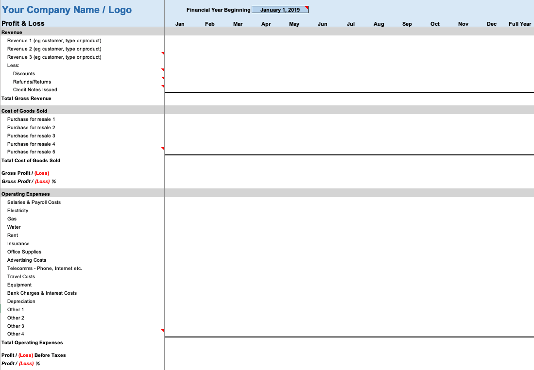Select the Revenue section header cell
The image size is (534, 370).
coord(12,32)
